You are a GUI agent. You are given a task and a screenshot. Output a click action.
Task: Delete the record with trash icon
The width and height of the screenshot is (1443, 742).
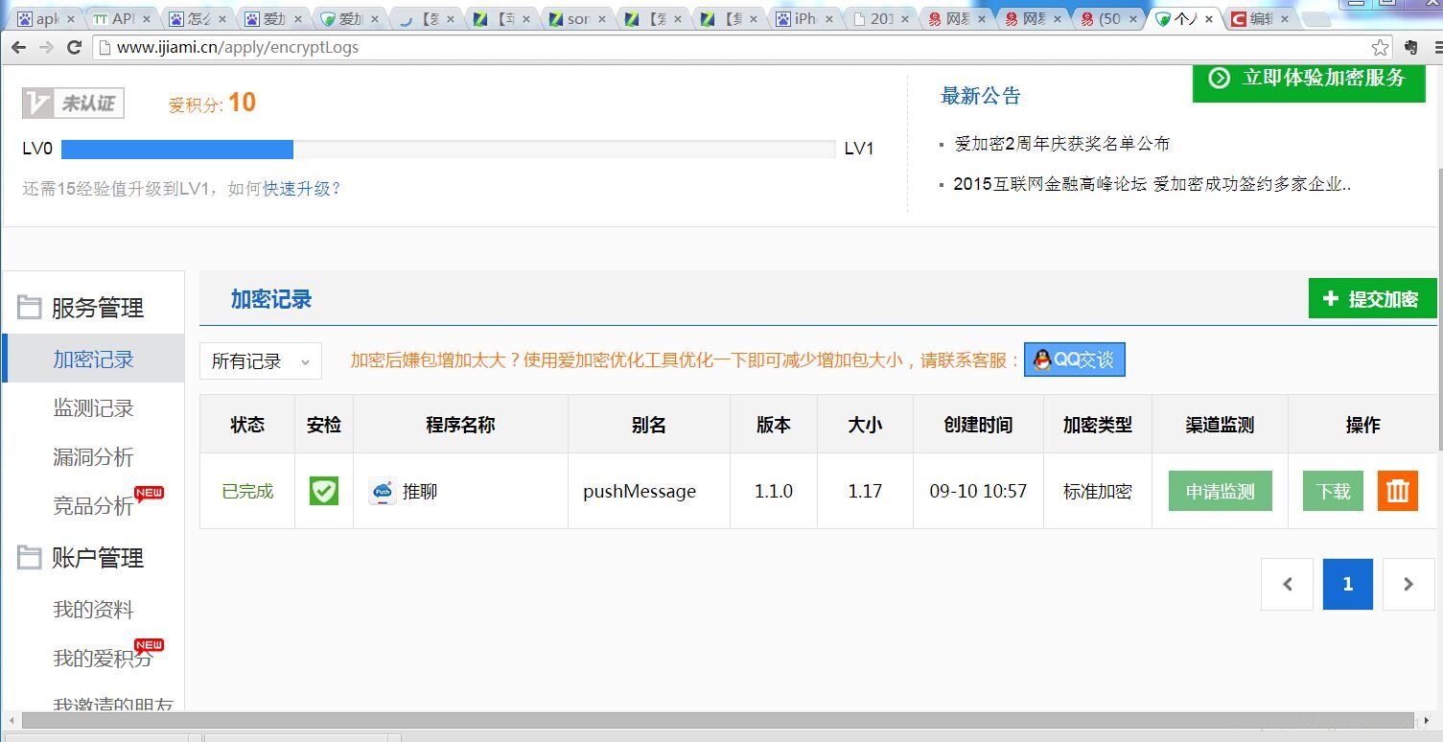(1398, 491)
